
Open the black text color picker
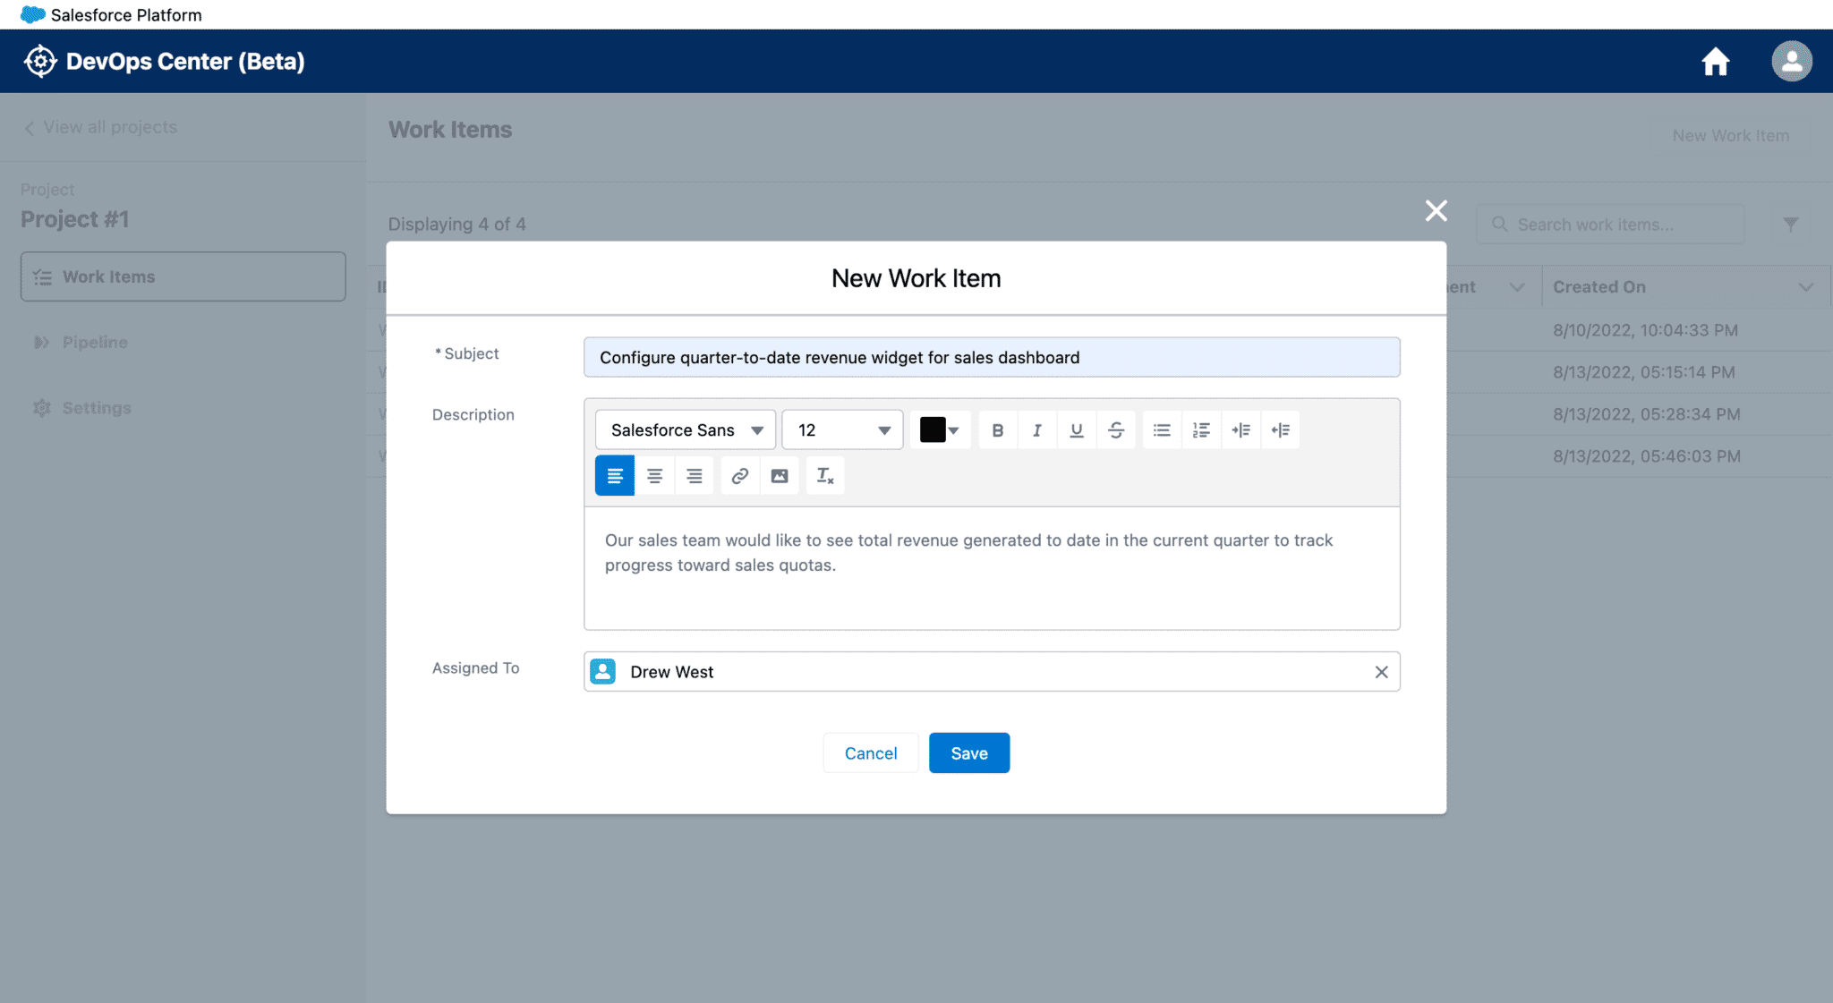[940, 430]
